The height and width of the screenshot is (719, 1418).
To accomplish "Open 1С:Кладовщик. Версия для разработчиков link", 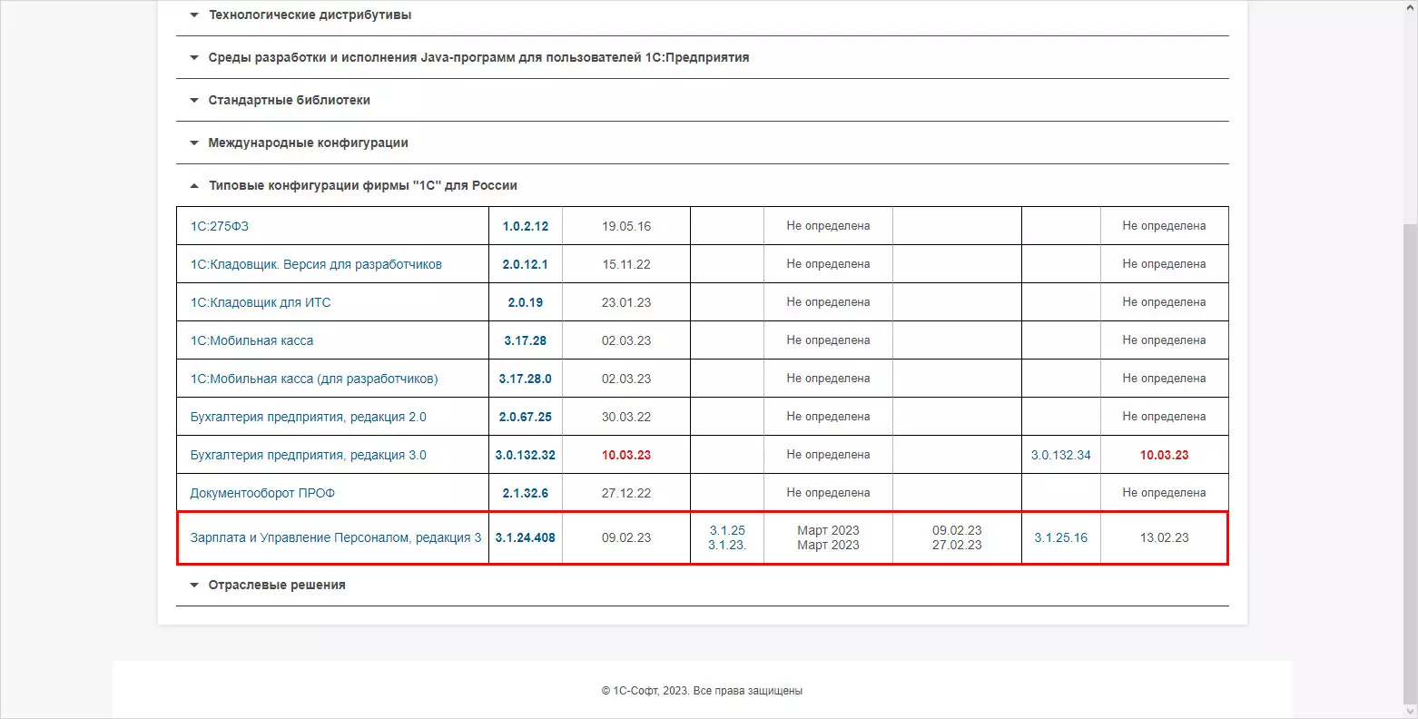I will 316,264.
